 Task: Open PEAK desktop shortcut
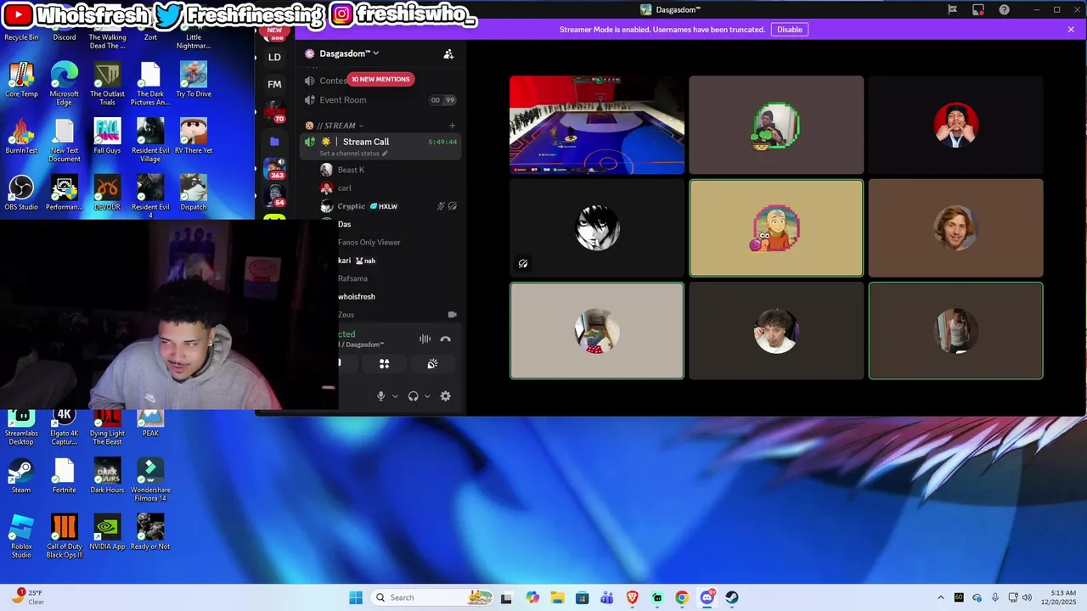(150, 423)
